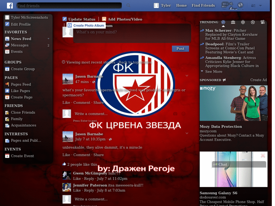The width and height of the screenshot is (275, 206).
Task: Click the Create Event icon
Action: coord(7,156)
